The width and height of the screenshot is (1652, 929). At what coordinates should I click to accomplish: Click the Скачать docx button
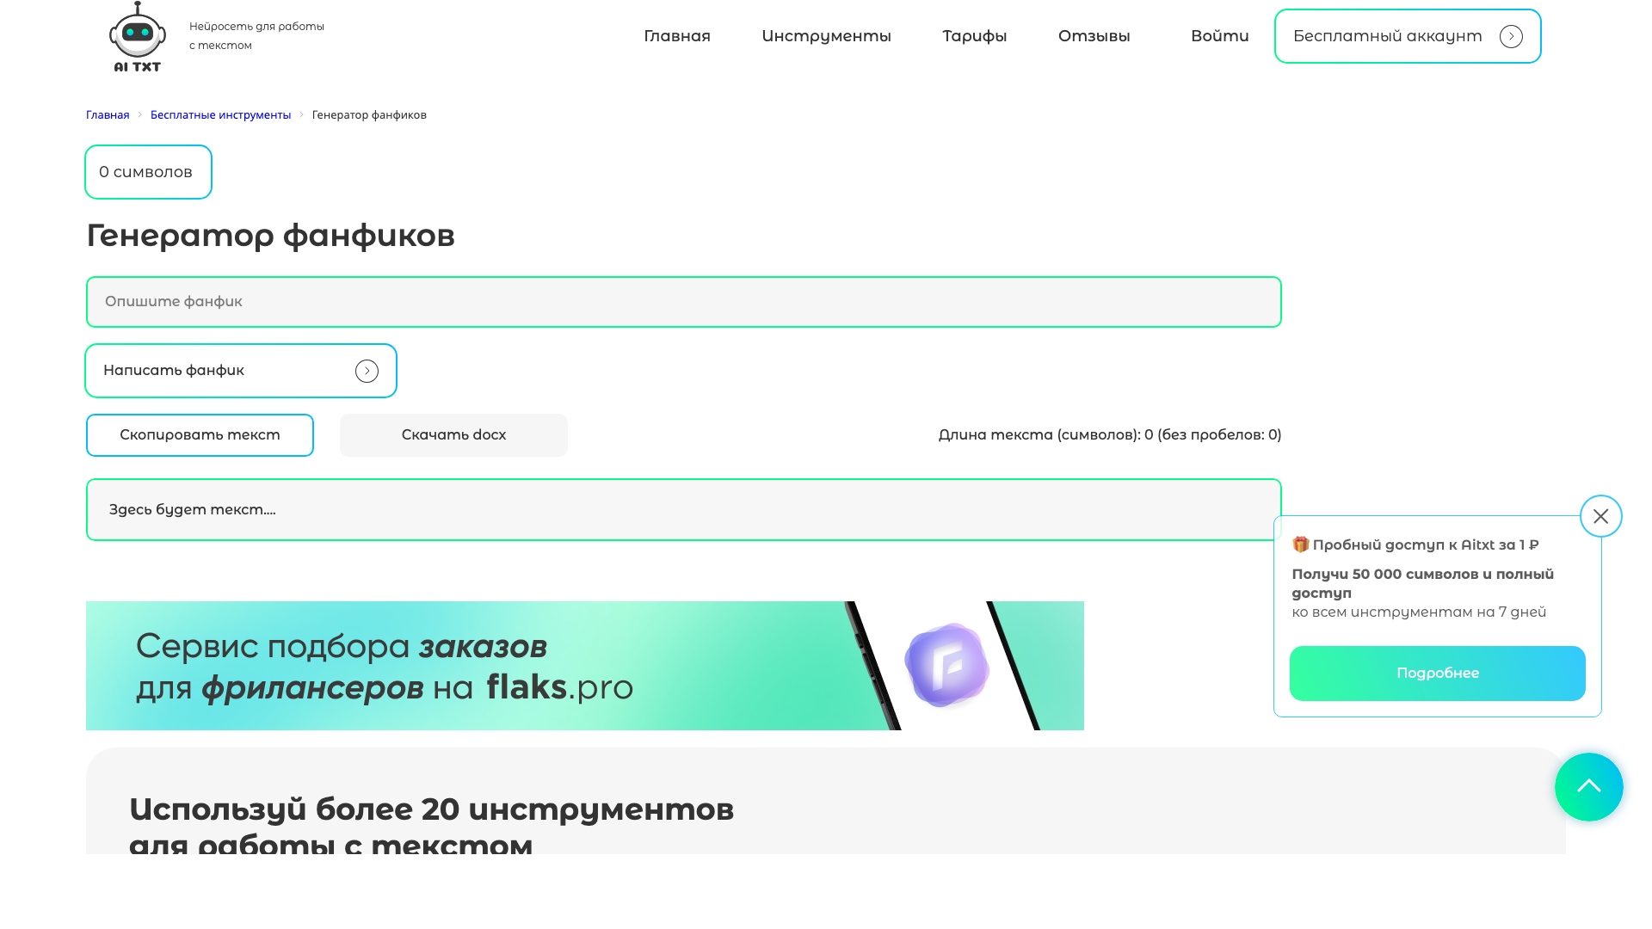453,435
